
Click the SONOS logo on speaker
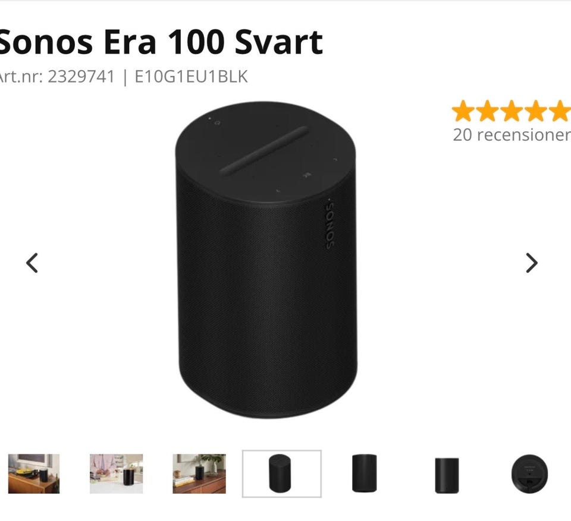(329, 225)
